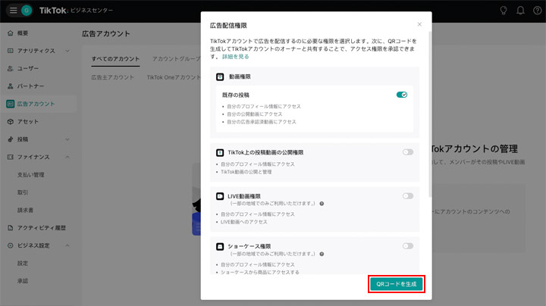This screenshot has height=306, width=546.
Task: Click the LIVE動画へのアクセス bullet text
Action: pyautogui.click(x=243, y=222)
